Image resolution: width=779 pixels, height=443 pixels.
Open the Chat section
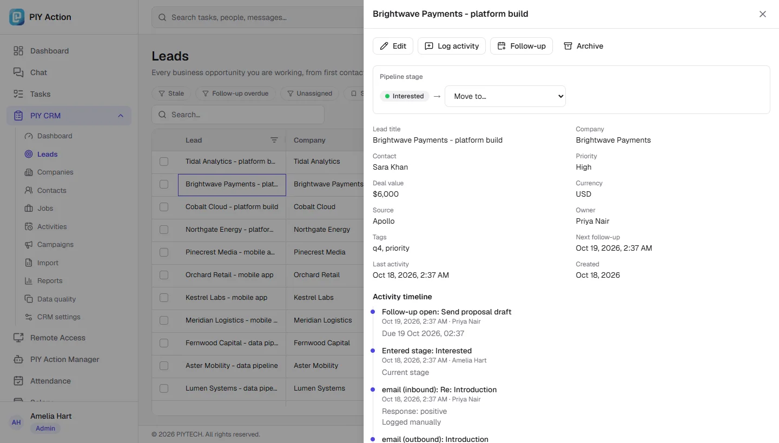pos(69,72)
